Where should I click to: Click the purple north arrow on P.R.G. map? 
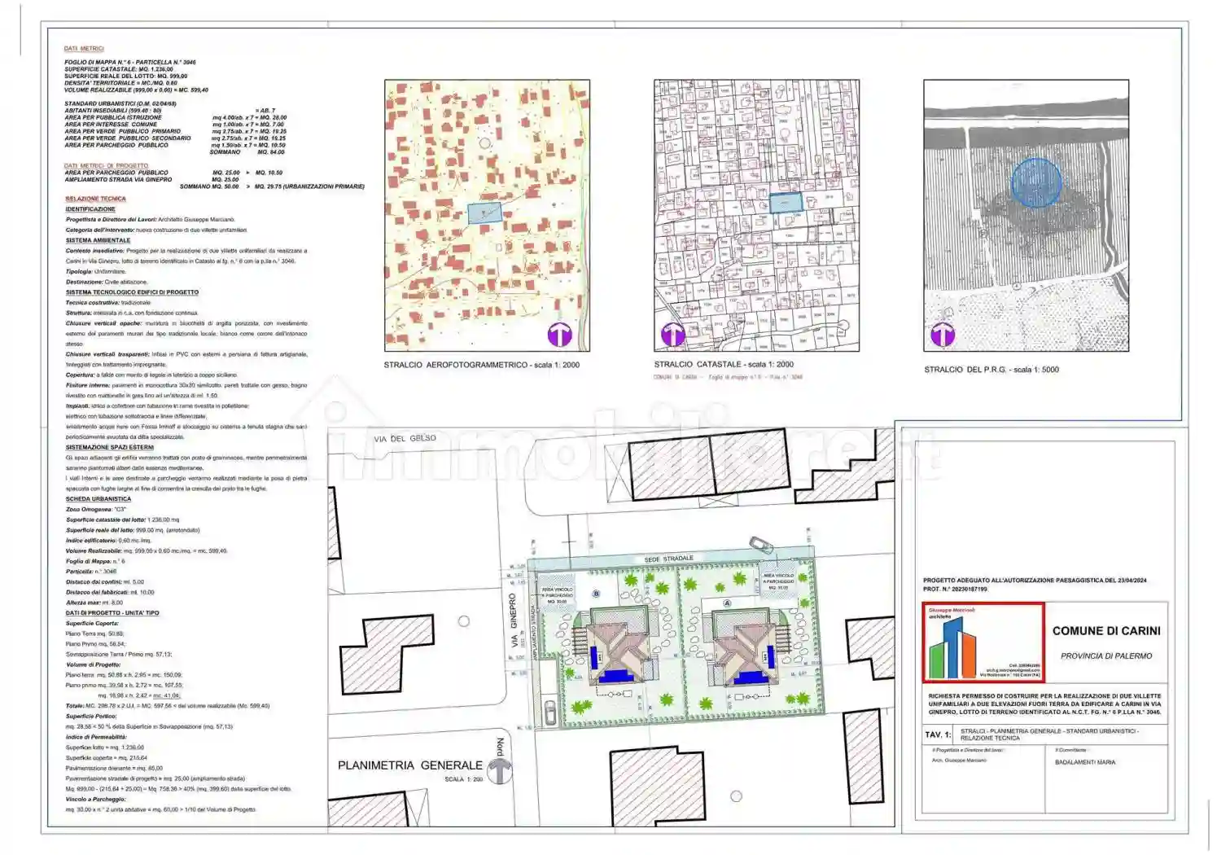(943, 335)
